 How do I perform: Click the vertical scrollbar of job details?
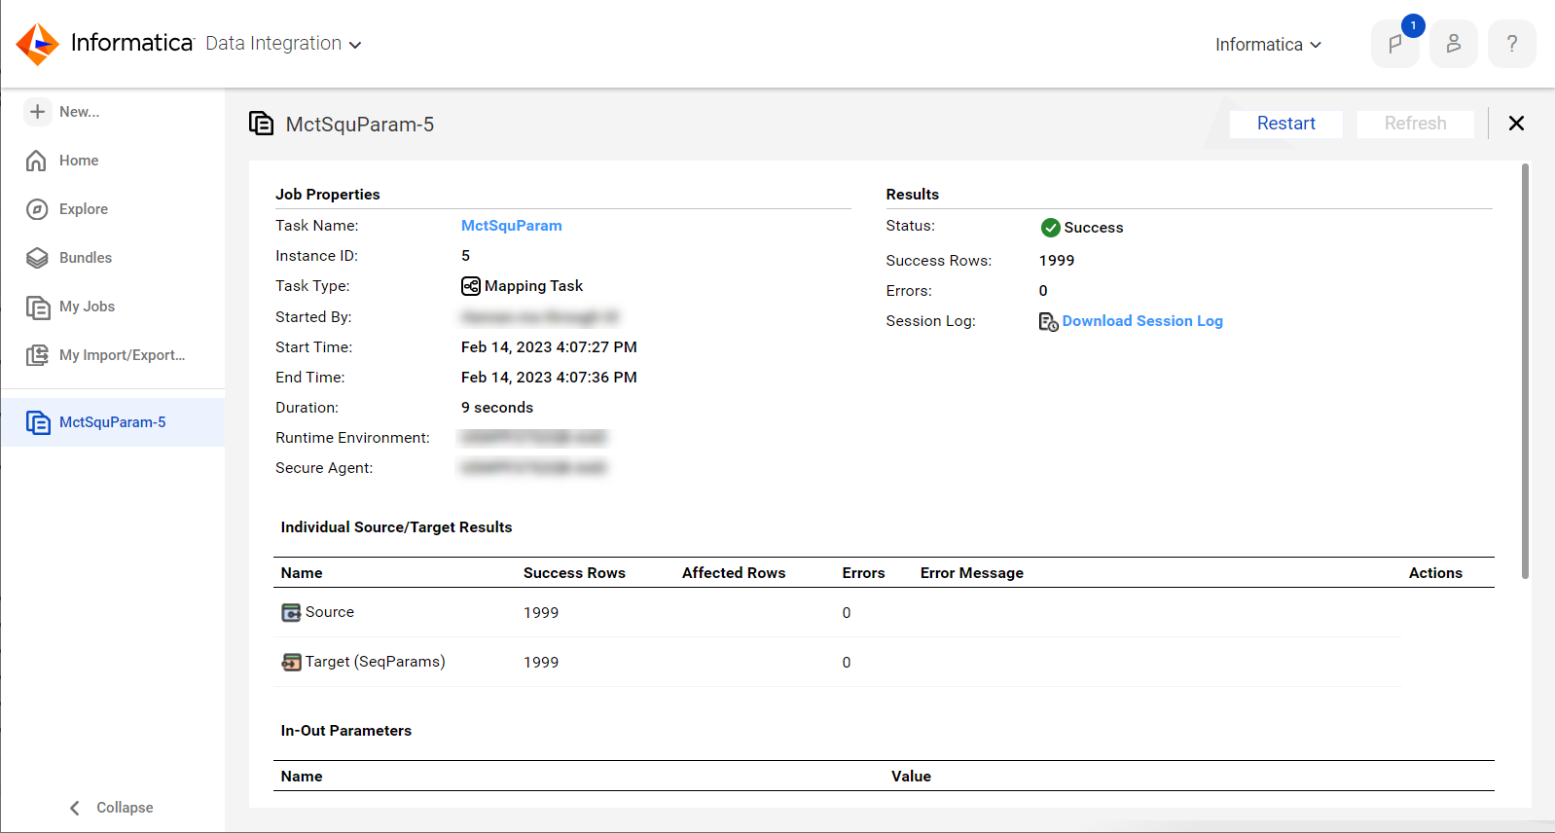pyautogui.click(x=1525, y=371)
